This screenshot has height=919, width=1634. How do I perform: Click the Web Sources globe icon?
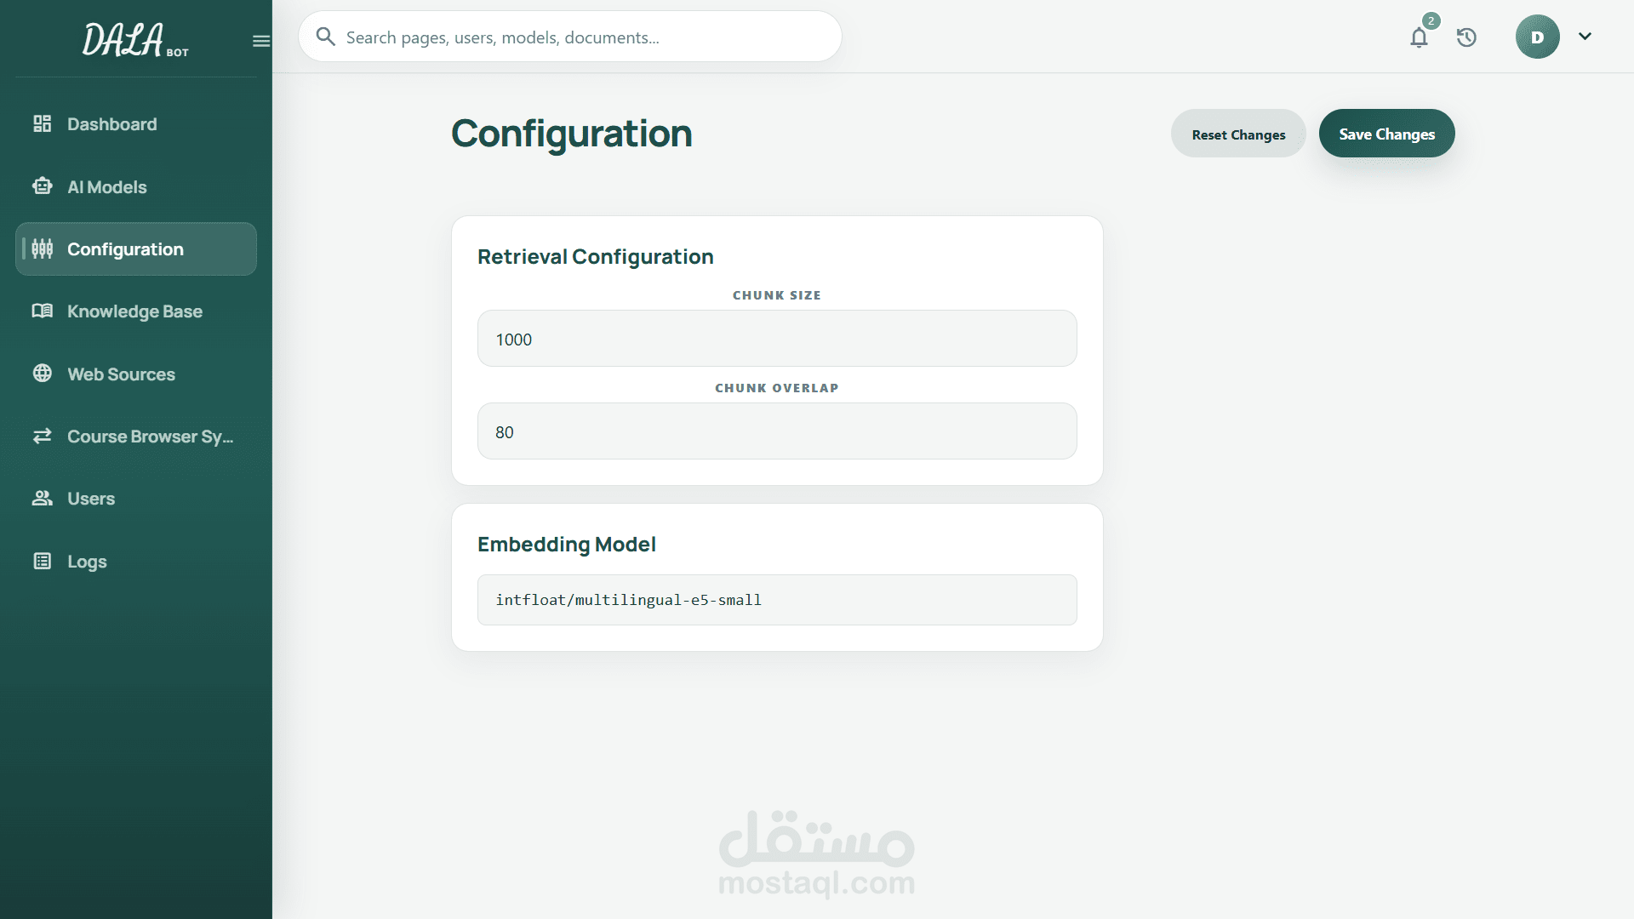pos(43,374)
